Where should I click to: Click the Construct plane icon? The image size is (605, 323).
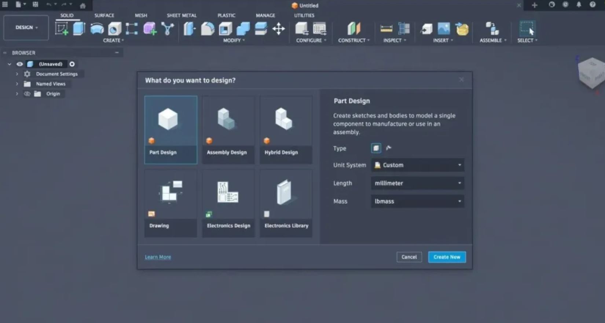[353, 29]
